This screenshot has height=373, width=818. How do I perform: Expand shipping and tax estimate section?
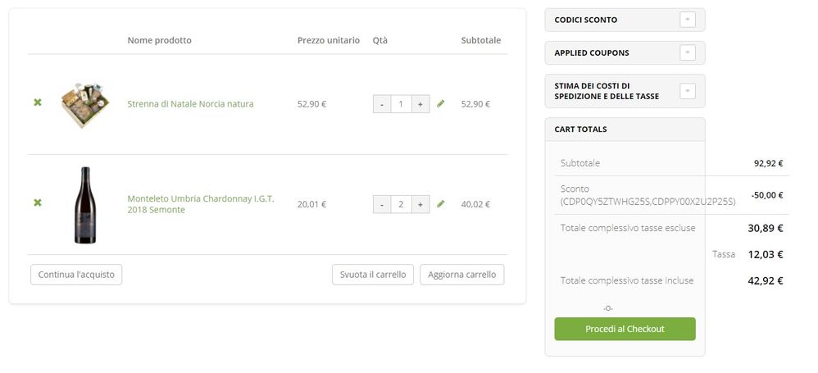[x=688, y=91]
